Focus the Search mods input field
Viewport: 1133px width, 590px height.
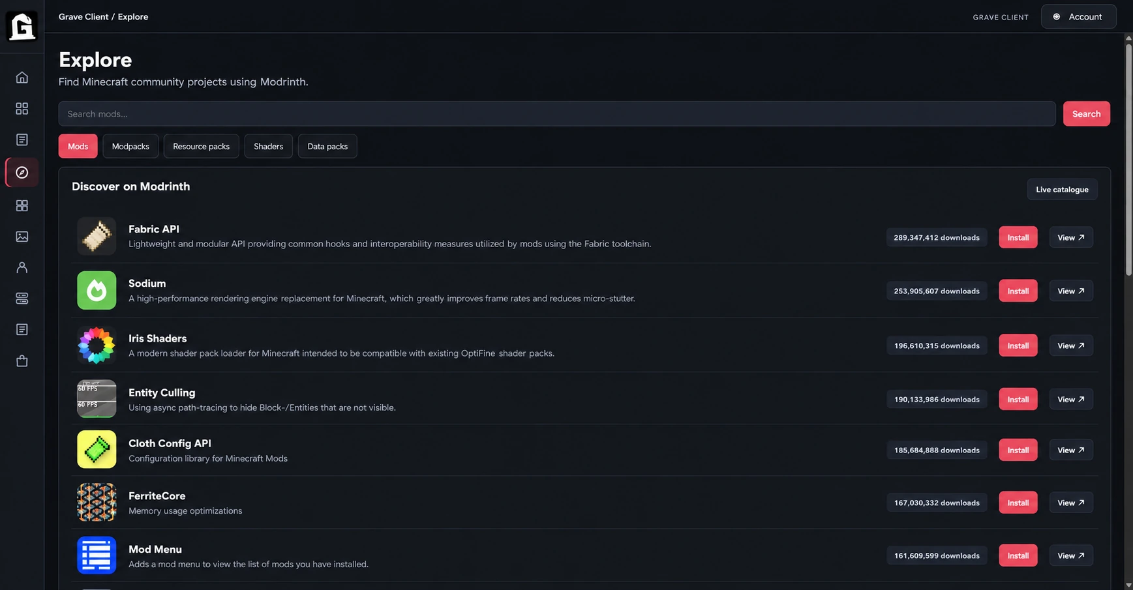pyautogui.click(x=557, y=113)
